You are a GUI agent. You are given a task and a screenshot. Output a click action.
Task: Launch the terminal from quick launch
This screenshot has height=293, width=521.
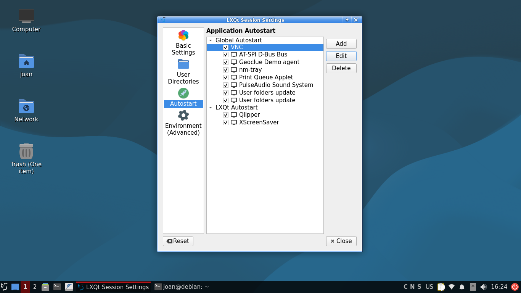click(57, 287)
